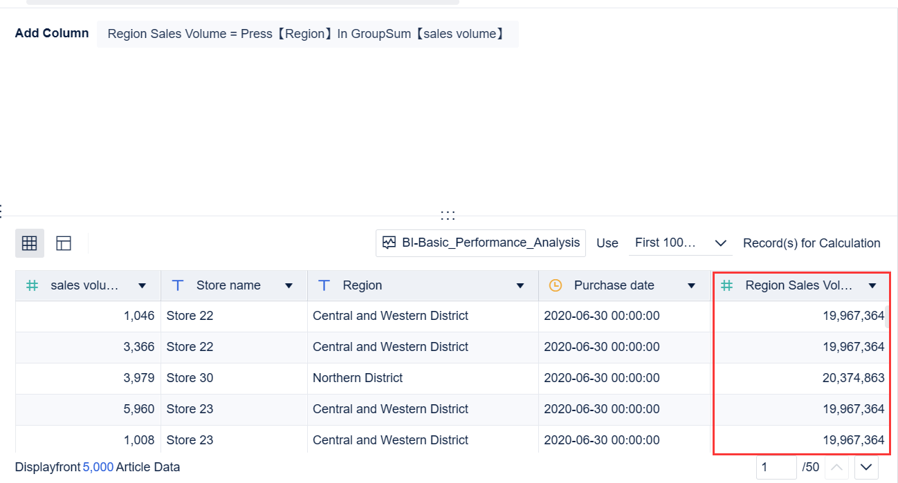The height and width of the screenshot is (483, 898).
Task: Go to the previous page of records
Action: [836, 467]
